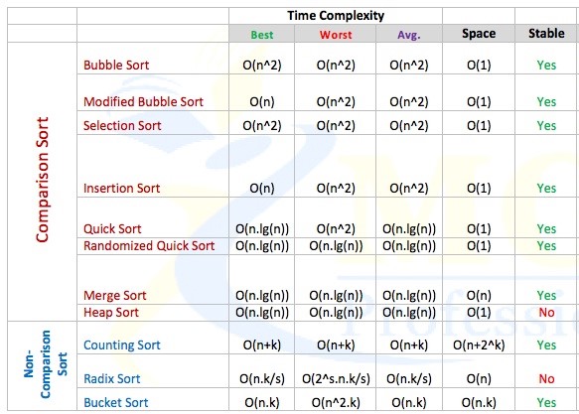Click the Time Complexity header cell
Image resolution: width=579 pixels, height=414 pixels.
[336, 16]
